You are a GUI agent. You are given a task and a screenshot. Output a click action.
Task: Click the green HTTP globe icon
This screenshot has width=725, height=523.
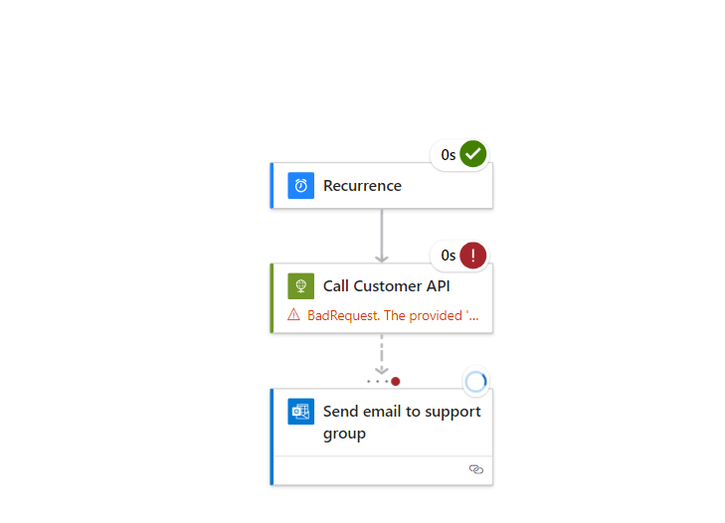click(300, 285)
